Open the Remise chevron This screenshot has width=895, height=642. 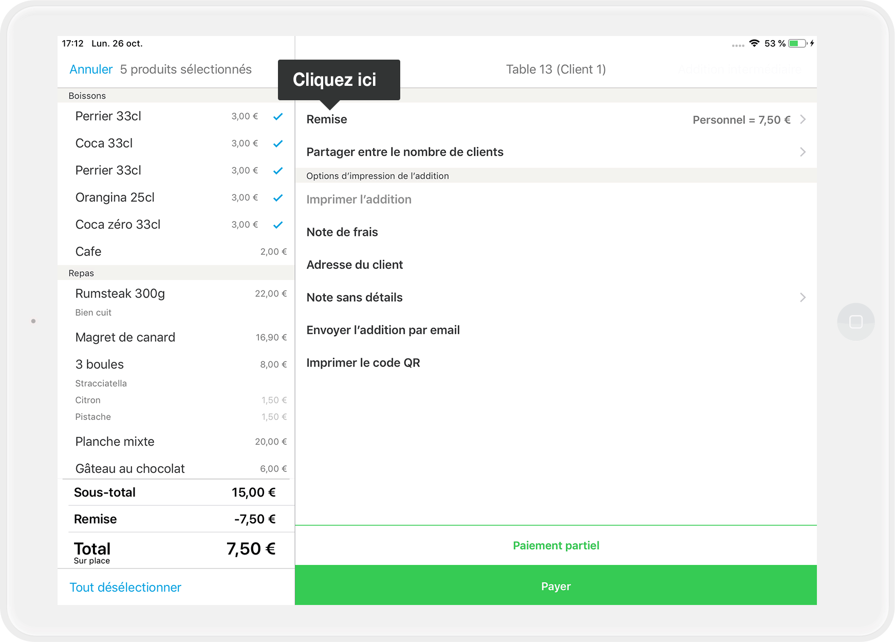[803, 119]
